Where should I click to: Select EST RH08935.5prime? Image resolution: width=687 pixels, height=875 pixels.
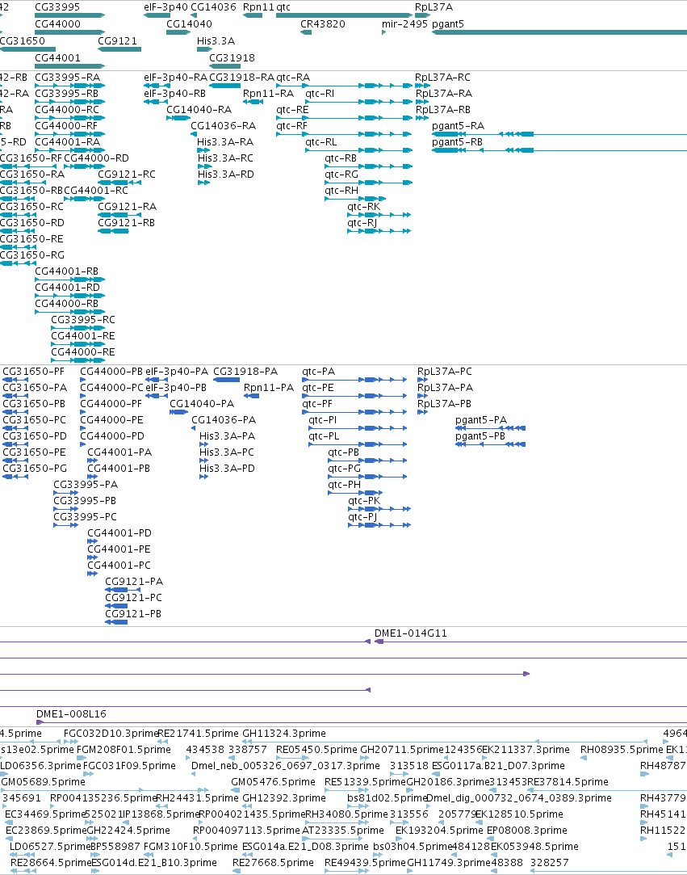tap(622, 750)
